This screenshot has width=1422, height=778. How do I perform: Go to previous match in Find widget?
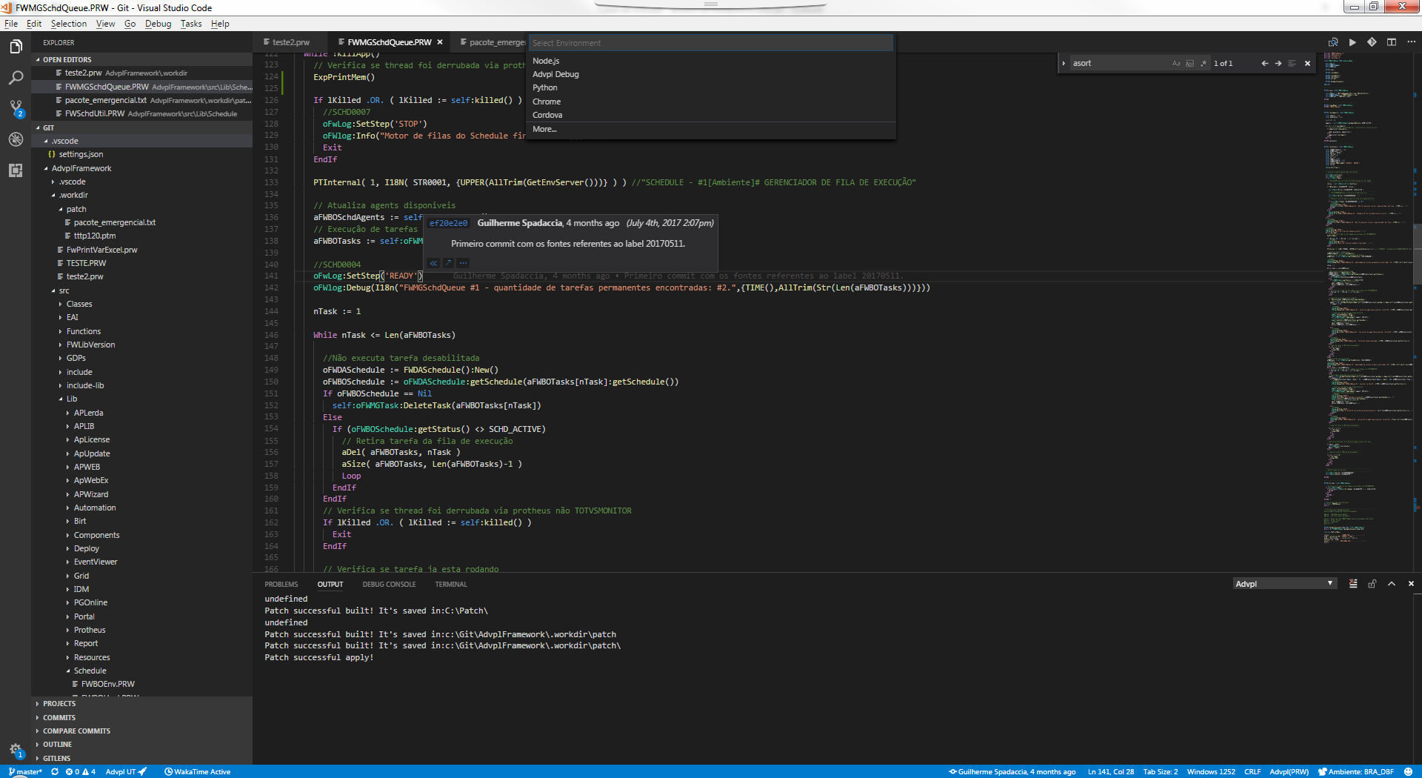click(x=1265, y=64)
